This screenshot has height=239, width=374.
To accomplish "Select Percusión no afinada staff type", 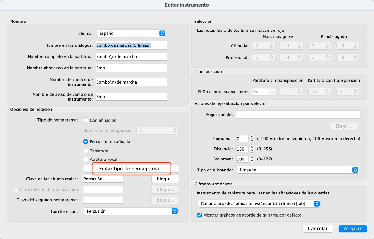I will coord(85,141).
